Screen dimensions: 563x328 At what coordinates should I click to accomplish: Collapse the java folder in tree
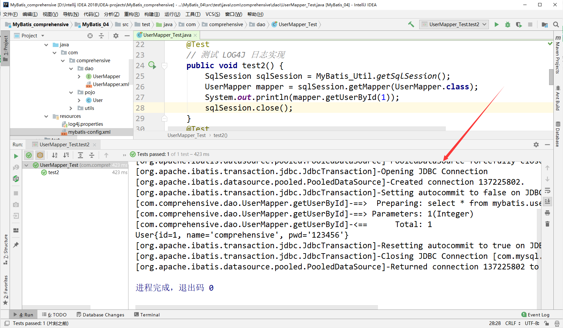click(x=46, y=45)
